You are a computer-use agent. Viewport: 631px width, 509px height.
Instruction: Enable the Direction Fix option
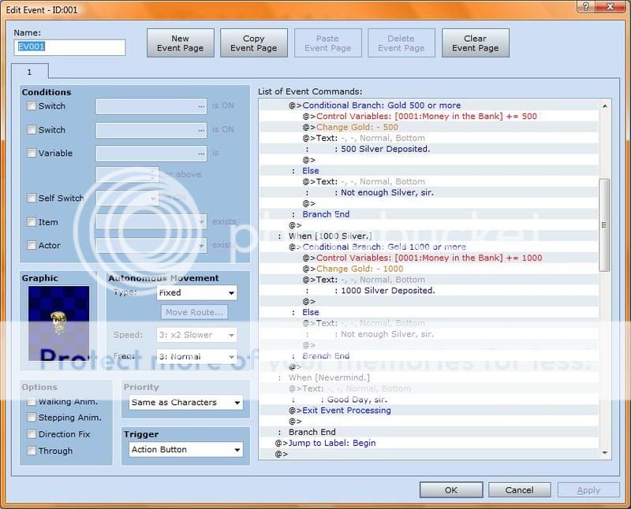[x=32, y=434]
